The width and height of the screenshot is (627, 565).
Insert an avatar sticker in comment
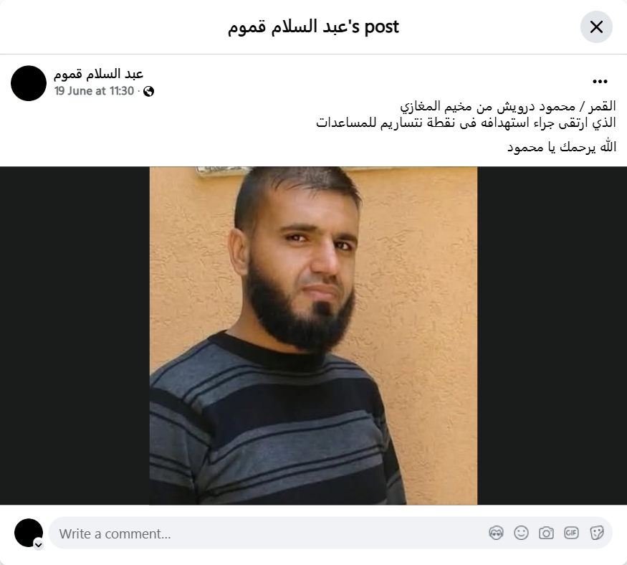496,533
